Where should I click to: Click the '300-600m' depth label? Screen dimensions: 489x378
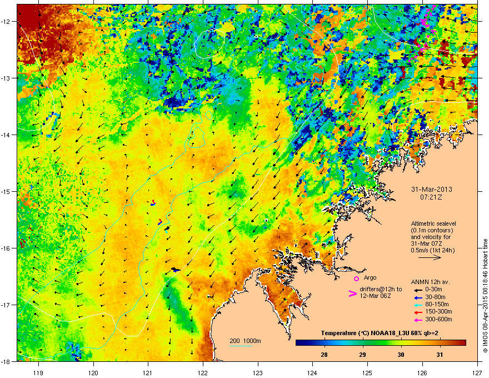click(x=438, y=320)
